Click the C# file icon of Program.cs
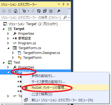The image size is (111, 105). pyautogui.click(x=15, y=43)
